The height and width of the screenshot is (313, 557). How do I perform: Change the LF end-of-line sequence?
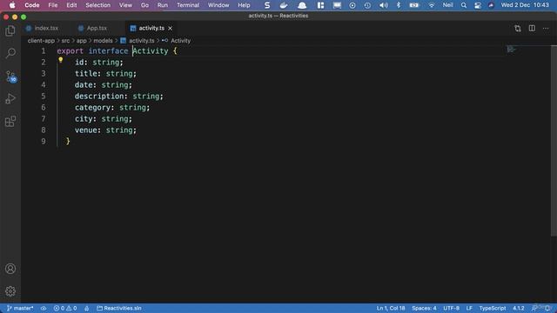[469, 308]
